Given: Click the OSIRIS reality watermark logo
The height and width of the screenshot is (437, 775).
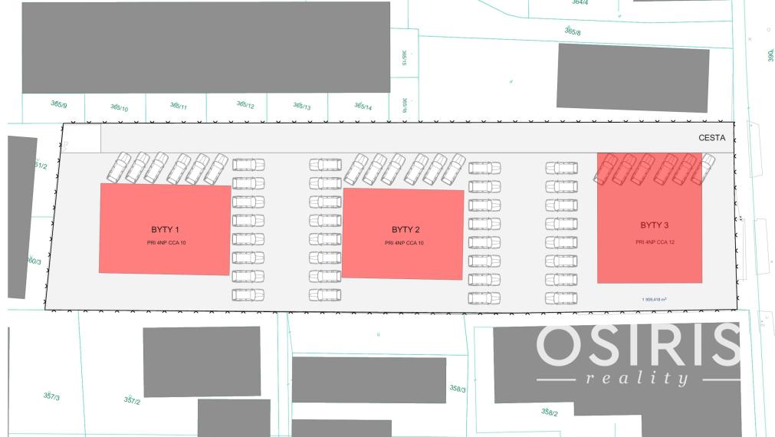Looking at the screenshot, I should coord(638,354).
